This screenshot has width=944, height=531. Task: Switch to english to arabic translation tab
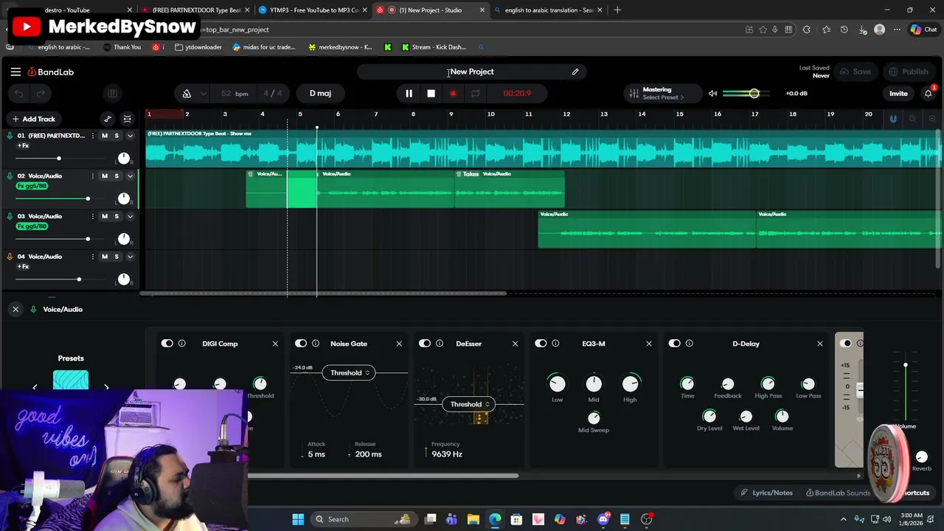(549, 10)
